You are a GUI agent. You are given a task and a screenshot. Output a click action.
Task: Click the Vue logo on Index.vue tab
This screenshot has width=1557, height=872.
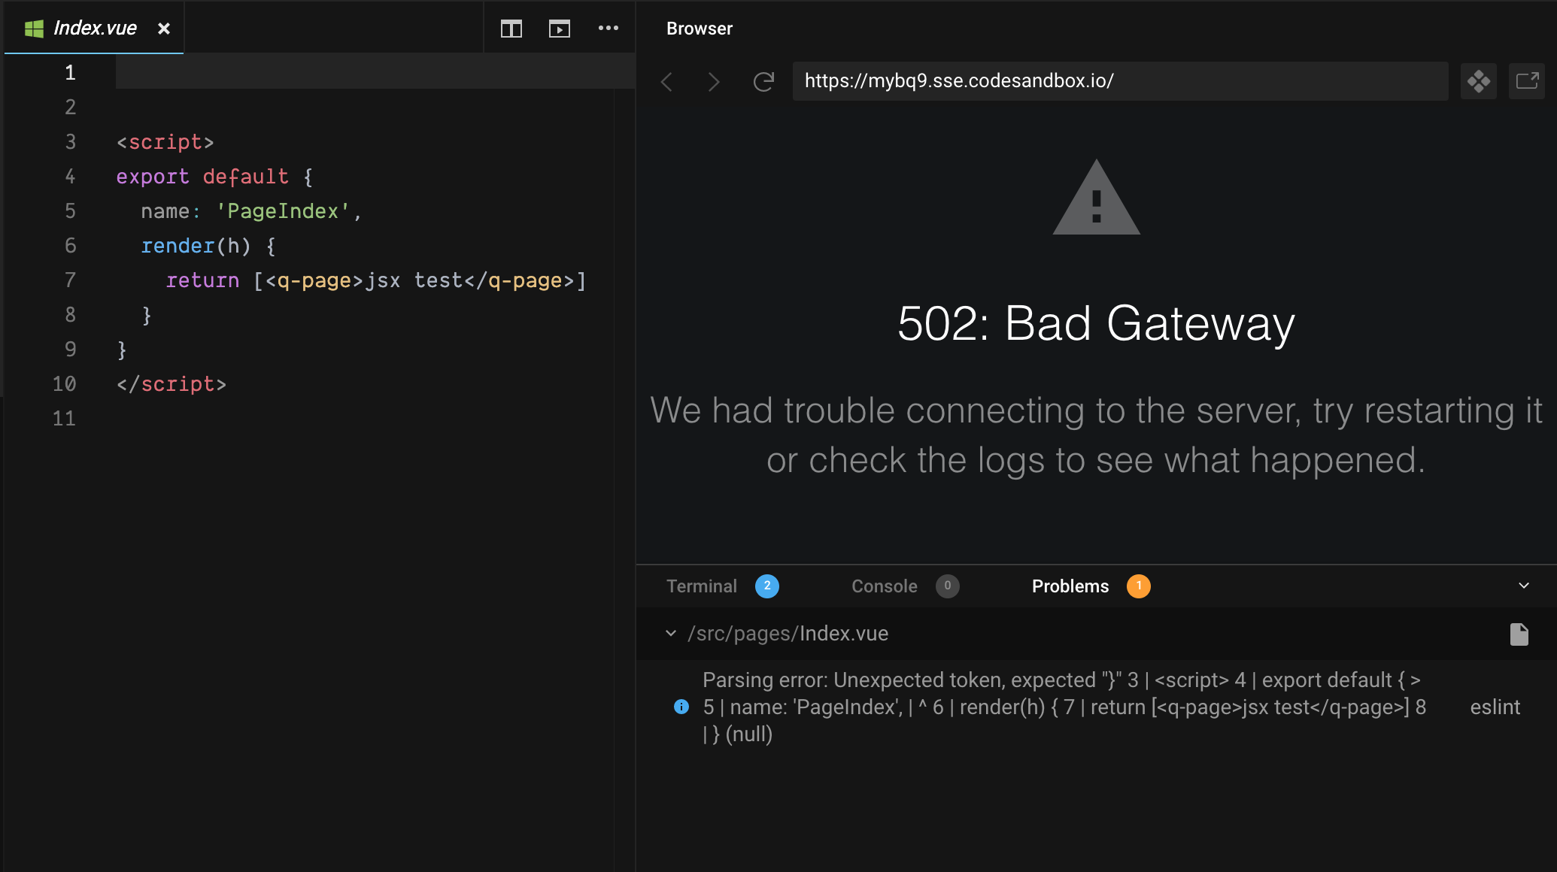click(x=33, y=28)
